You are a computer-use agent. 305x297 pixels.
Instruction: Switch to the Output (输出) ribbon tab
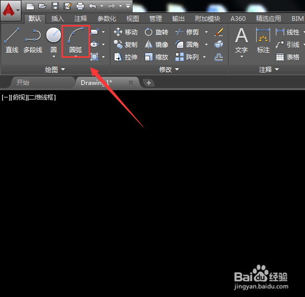click(x=179, y=19)
